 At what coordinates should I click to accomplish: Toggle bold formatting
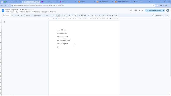pos(64,15)
